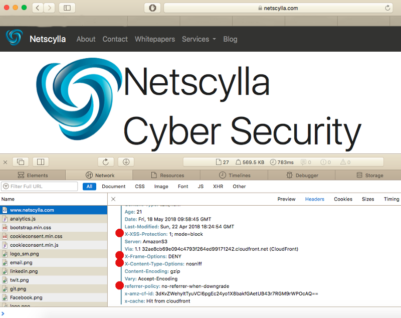This screenshot has height=318, width=401.
Task: Click the privacy shield icon by the address bar
Action: [152, 8]
